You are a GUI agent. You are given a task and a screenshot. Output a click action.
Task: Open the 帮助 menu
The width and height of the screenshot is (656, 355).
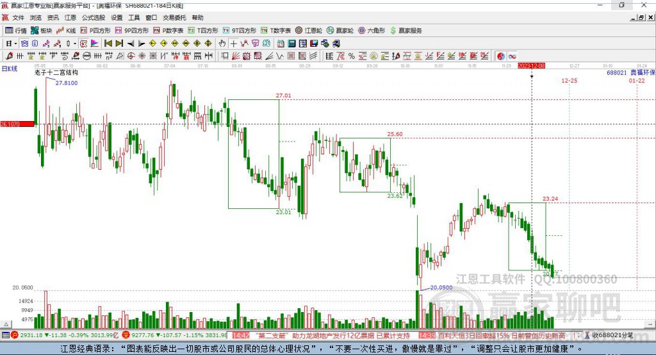(x=197, y=17)
